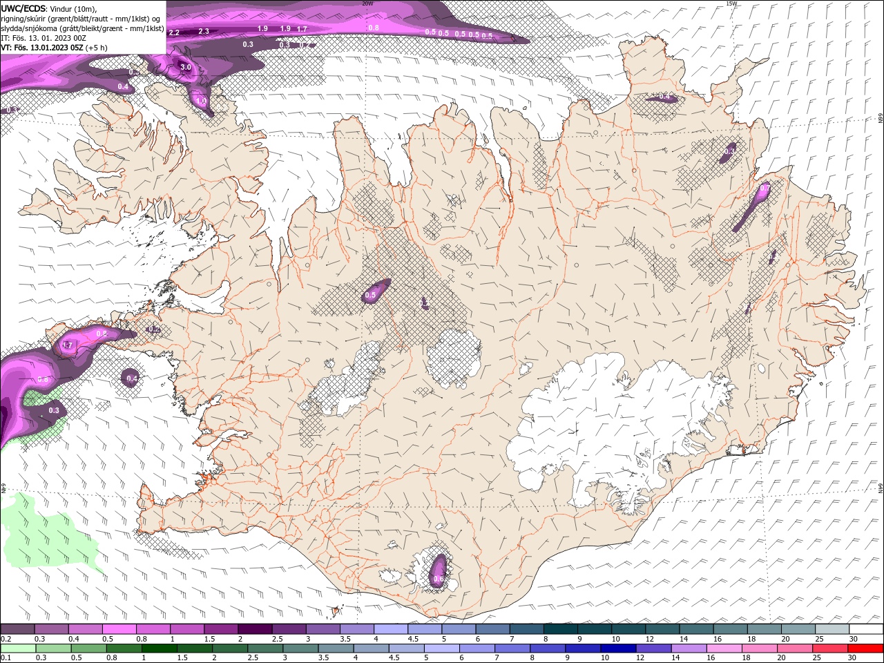The image size is (884, 663).
Task: Click the 0.4 label in the western bay
Action: click(x=132, y=378)
